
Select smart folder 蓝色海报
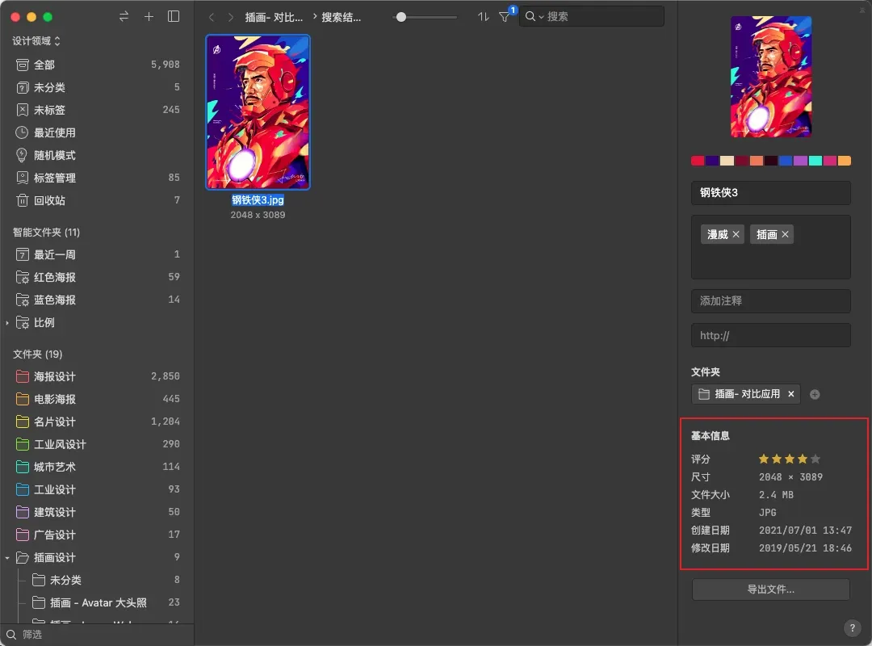[x=97, y=300]
